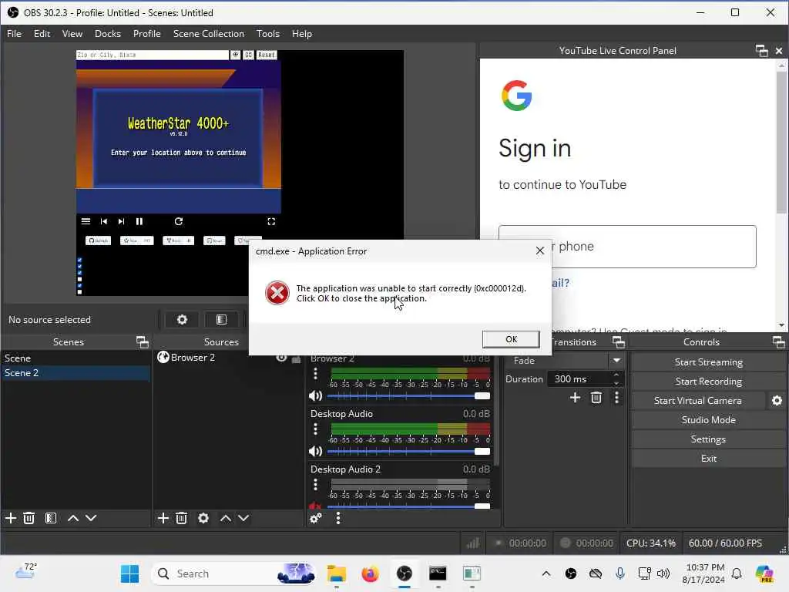This screenshot has height=592, width=789.
Task: Add a new scene with plus icon
Action: 11,518
